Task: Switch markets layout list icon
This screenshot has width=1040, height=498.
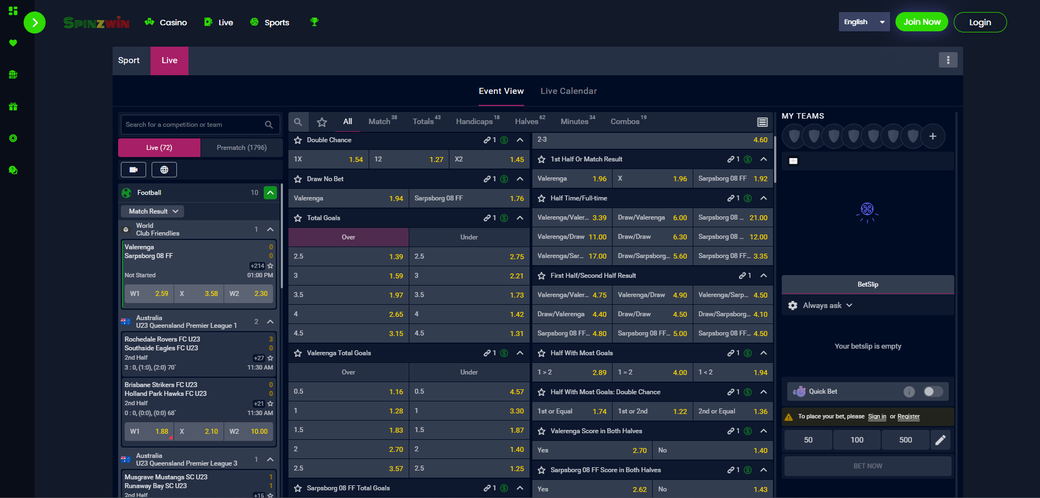Action: point(762,122)
